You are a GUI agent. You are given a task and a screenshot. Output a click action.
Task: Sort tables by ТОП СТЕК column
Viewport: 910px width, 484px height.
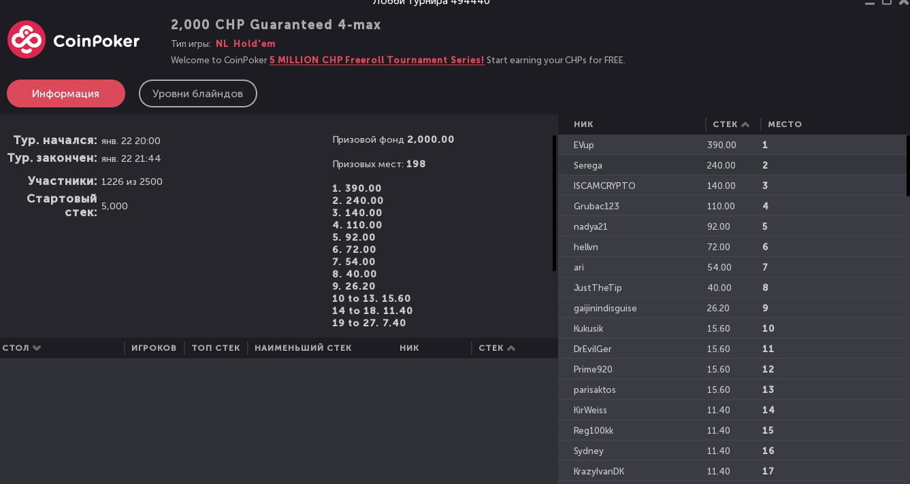[x=216, y=348]
